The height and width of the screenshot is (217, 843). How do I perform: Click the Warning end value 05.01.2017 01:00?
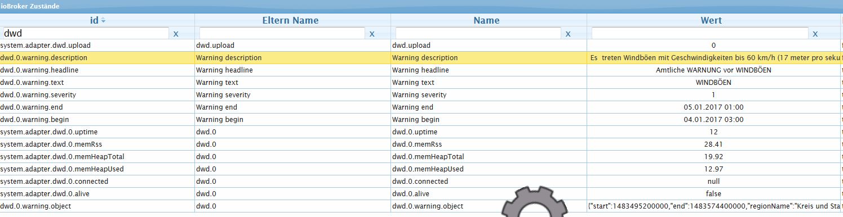(713, 107)
